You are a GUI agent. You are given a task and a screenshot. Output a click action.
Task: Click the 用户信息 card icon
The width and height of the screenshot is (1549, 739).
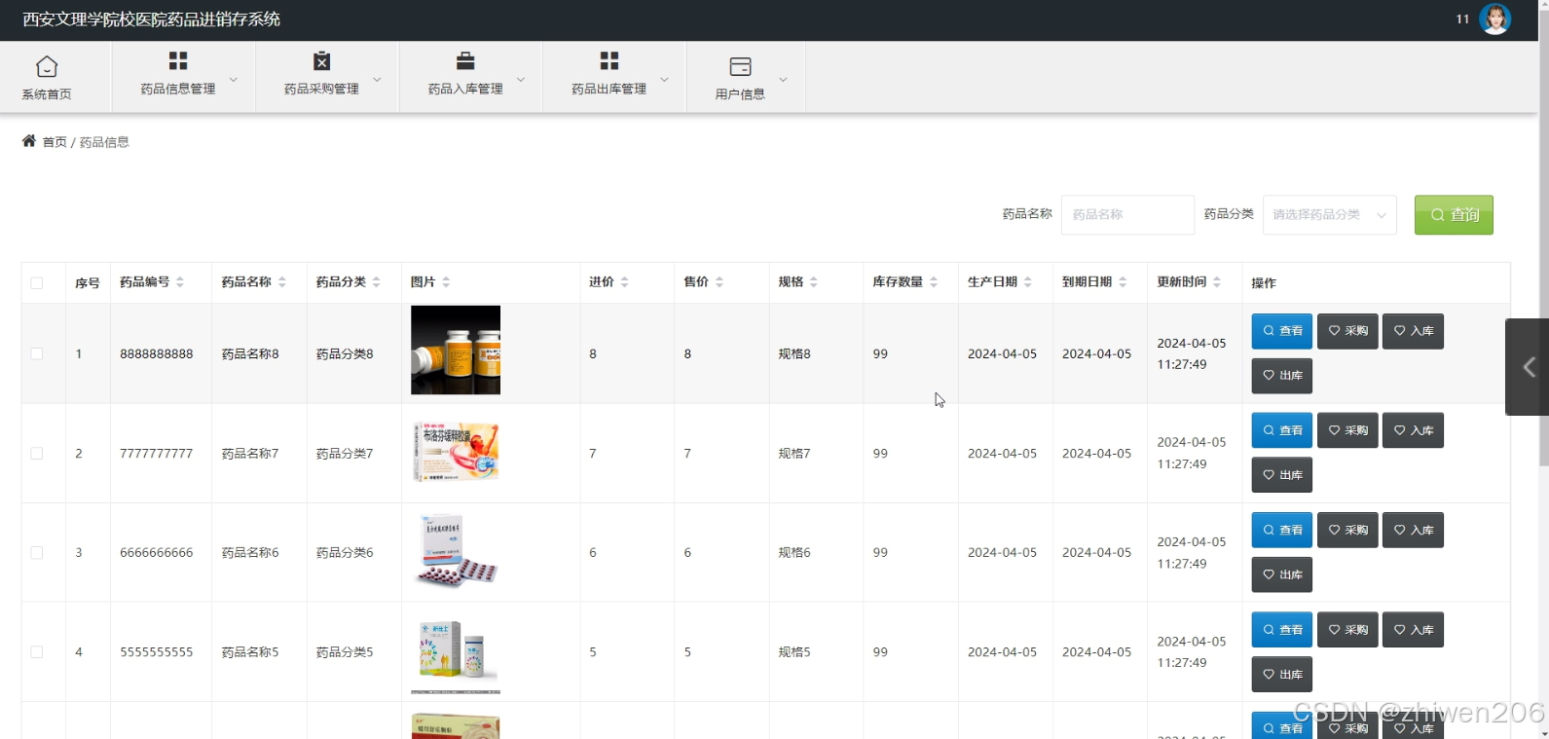pos(740,66)
